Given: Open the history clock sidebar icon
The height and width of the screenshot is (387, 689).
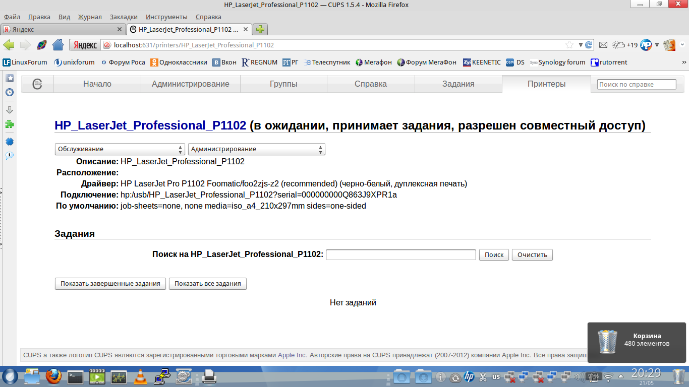Looking at the screenshot, I should click(10, 92).
